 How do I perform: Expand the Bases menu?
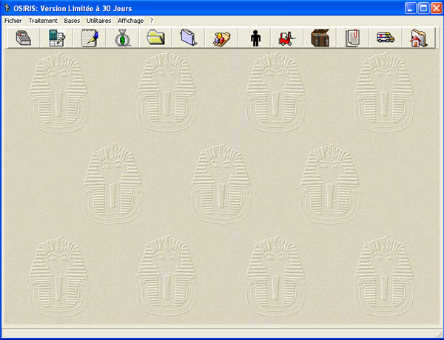[72, 21]
